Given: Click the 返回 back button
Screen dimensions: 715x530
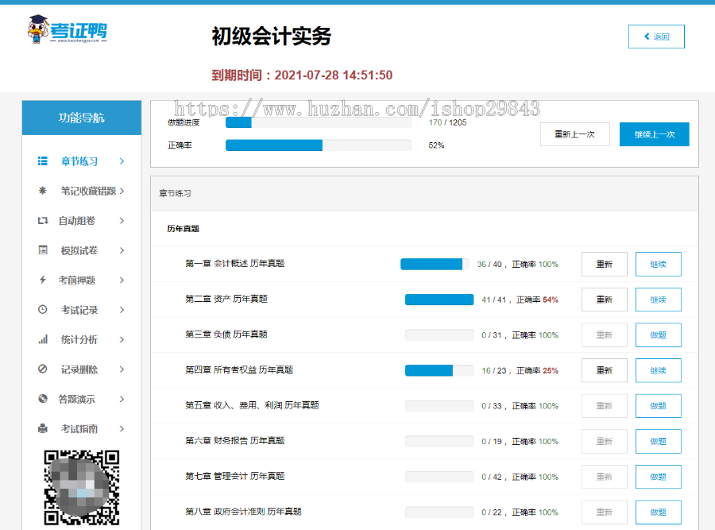Looking at the screenshot, I should coord(656,37).
